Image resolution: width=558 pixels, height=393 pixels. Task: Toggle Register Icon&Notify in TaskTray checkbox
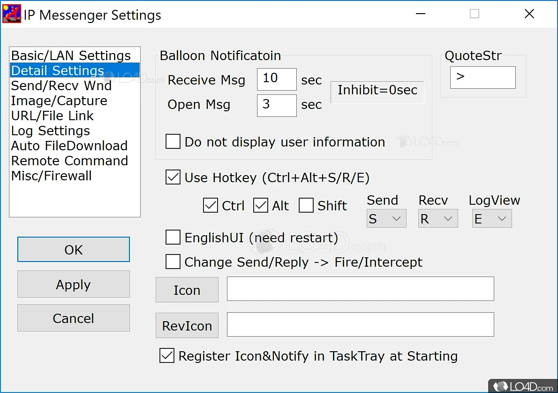(167, 356)
